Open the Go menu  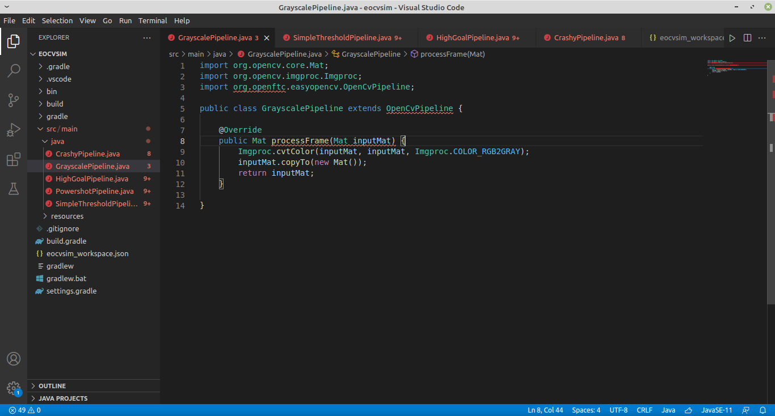click(x=107, y=20)
